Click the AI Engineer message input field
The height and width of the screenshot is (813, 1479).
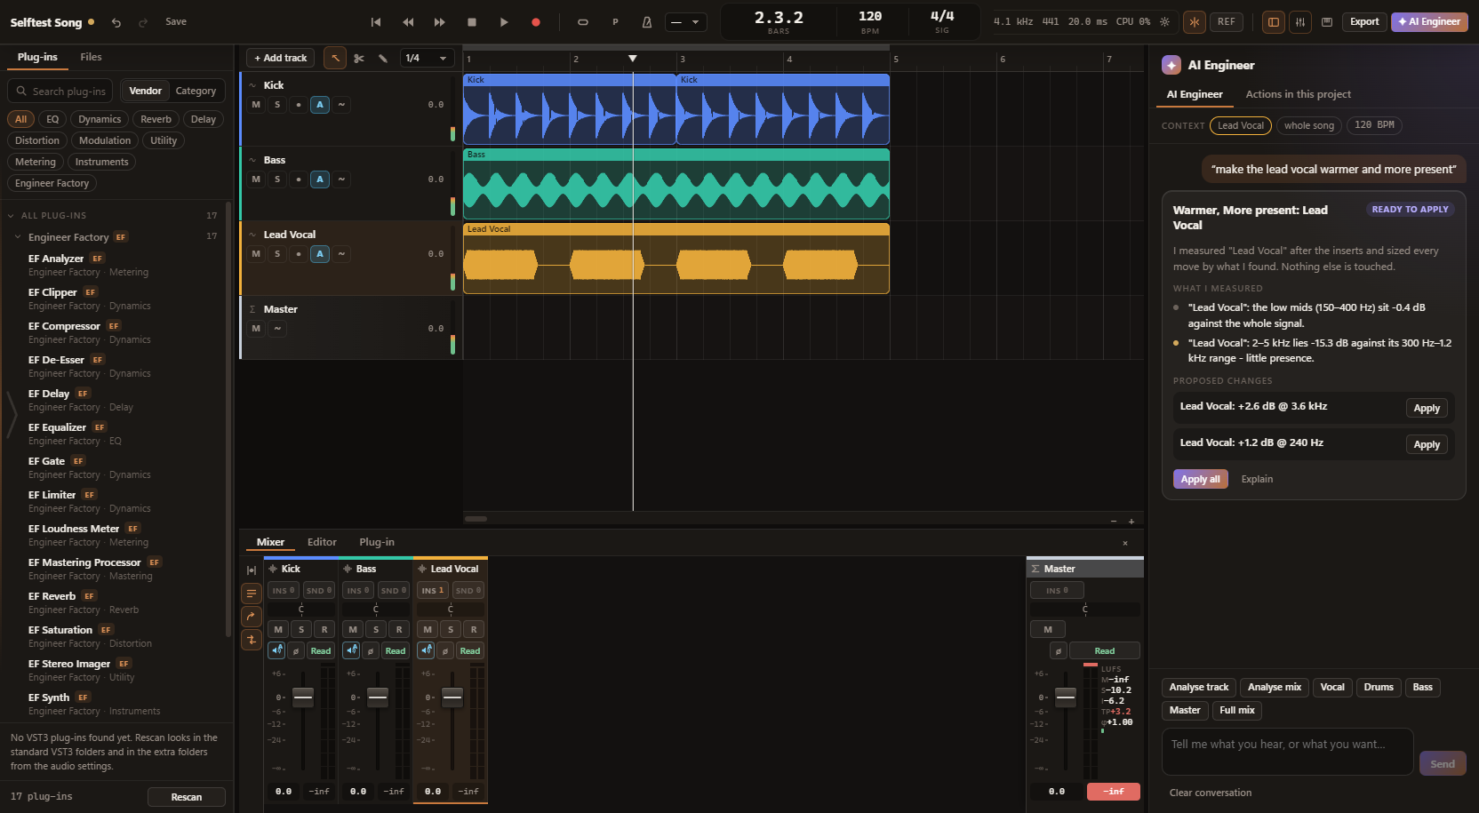[x=1287, y=752]
